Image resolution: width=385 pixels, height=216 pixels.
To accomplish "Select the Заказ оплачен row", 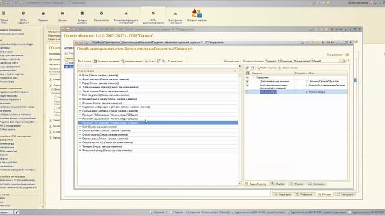I will 158,91.
